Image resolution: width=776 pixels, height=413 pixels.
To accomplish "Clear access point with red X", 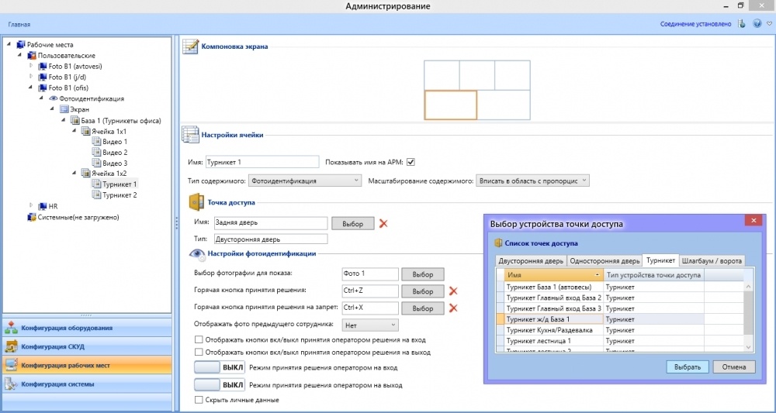I will 383,223.
